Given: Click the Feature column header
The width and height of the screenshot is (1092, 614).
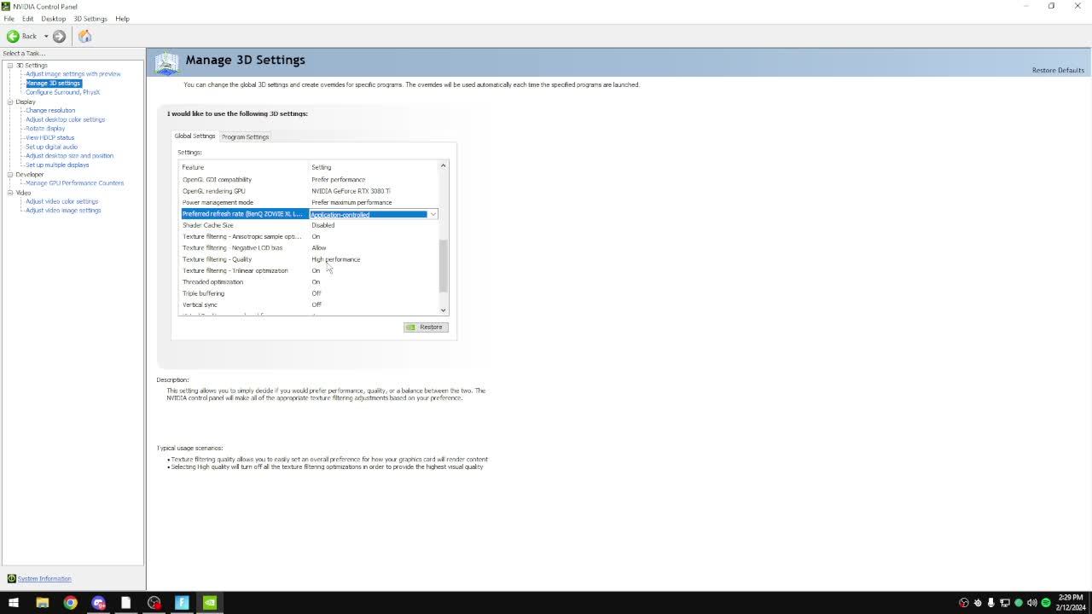Looking at the screenshot, I should [243, 167].
